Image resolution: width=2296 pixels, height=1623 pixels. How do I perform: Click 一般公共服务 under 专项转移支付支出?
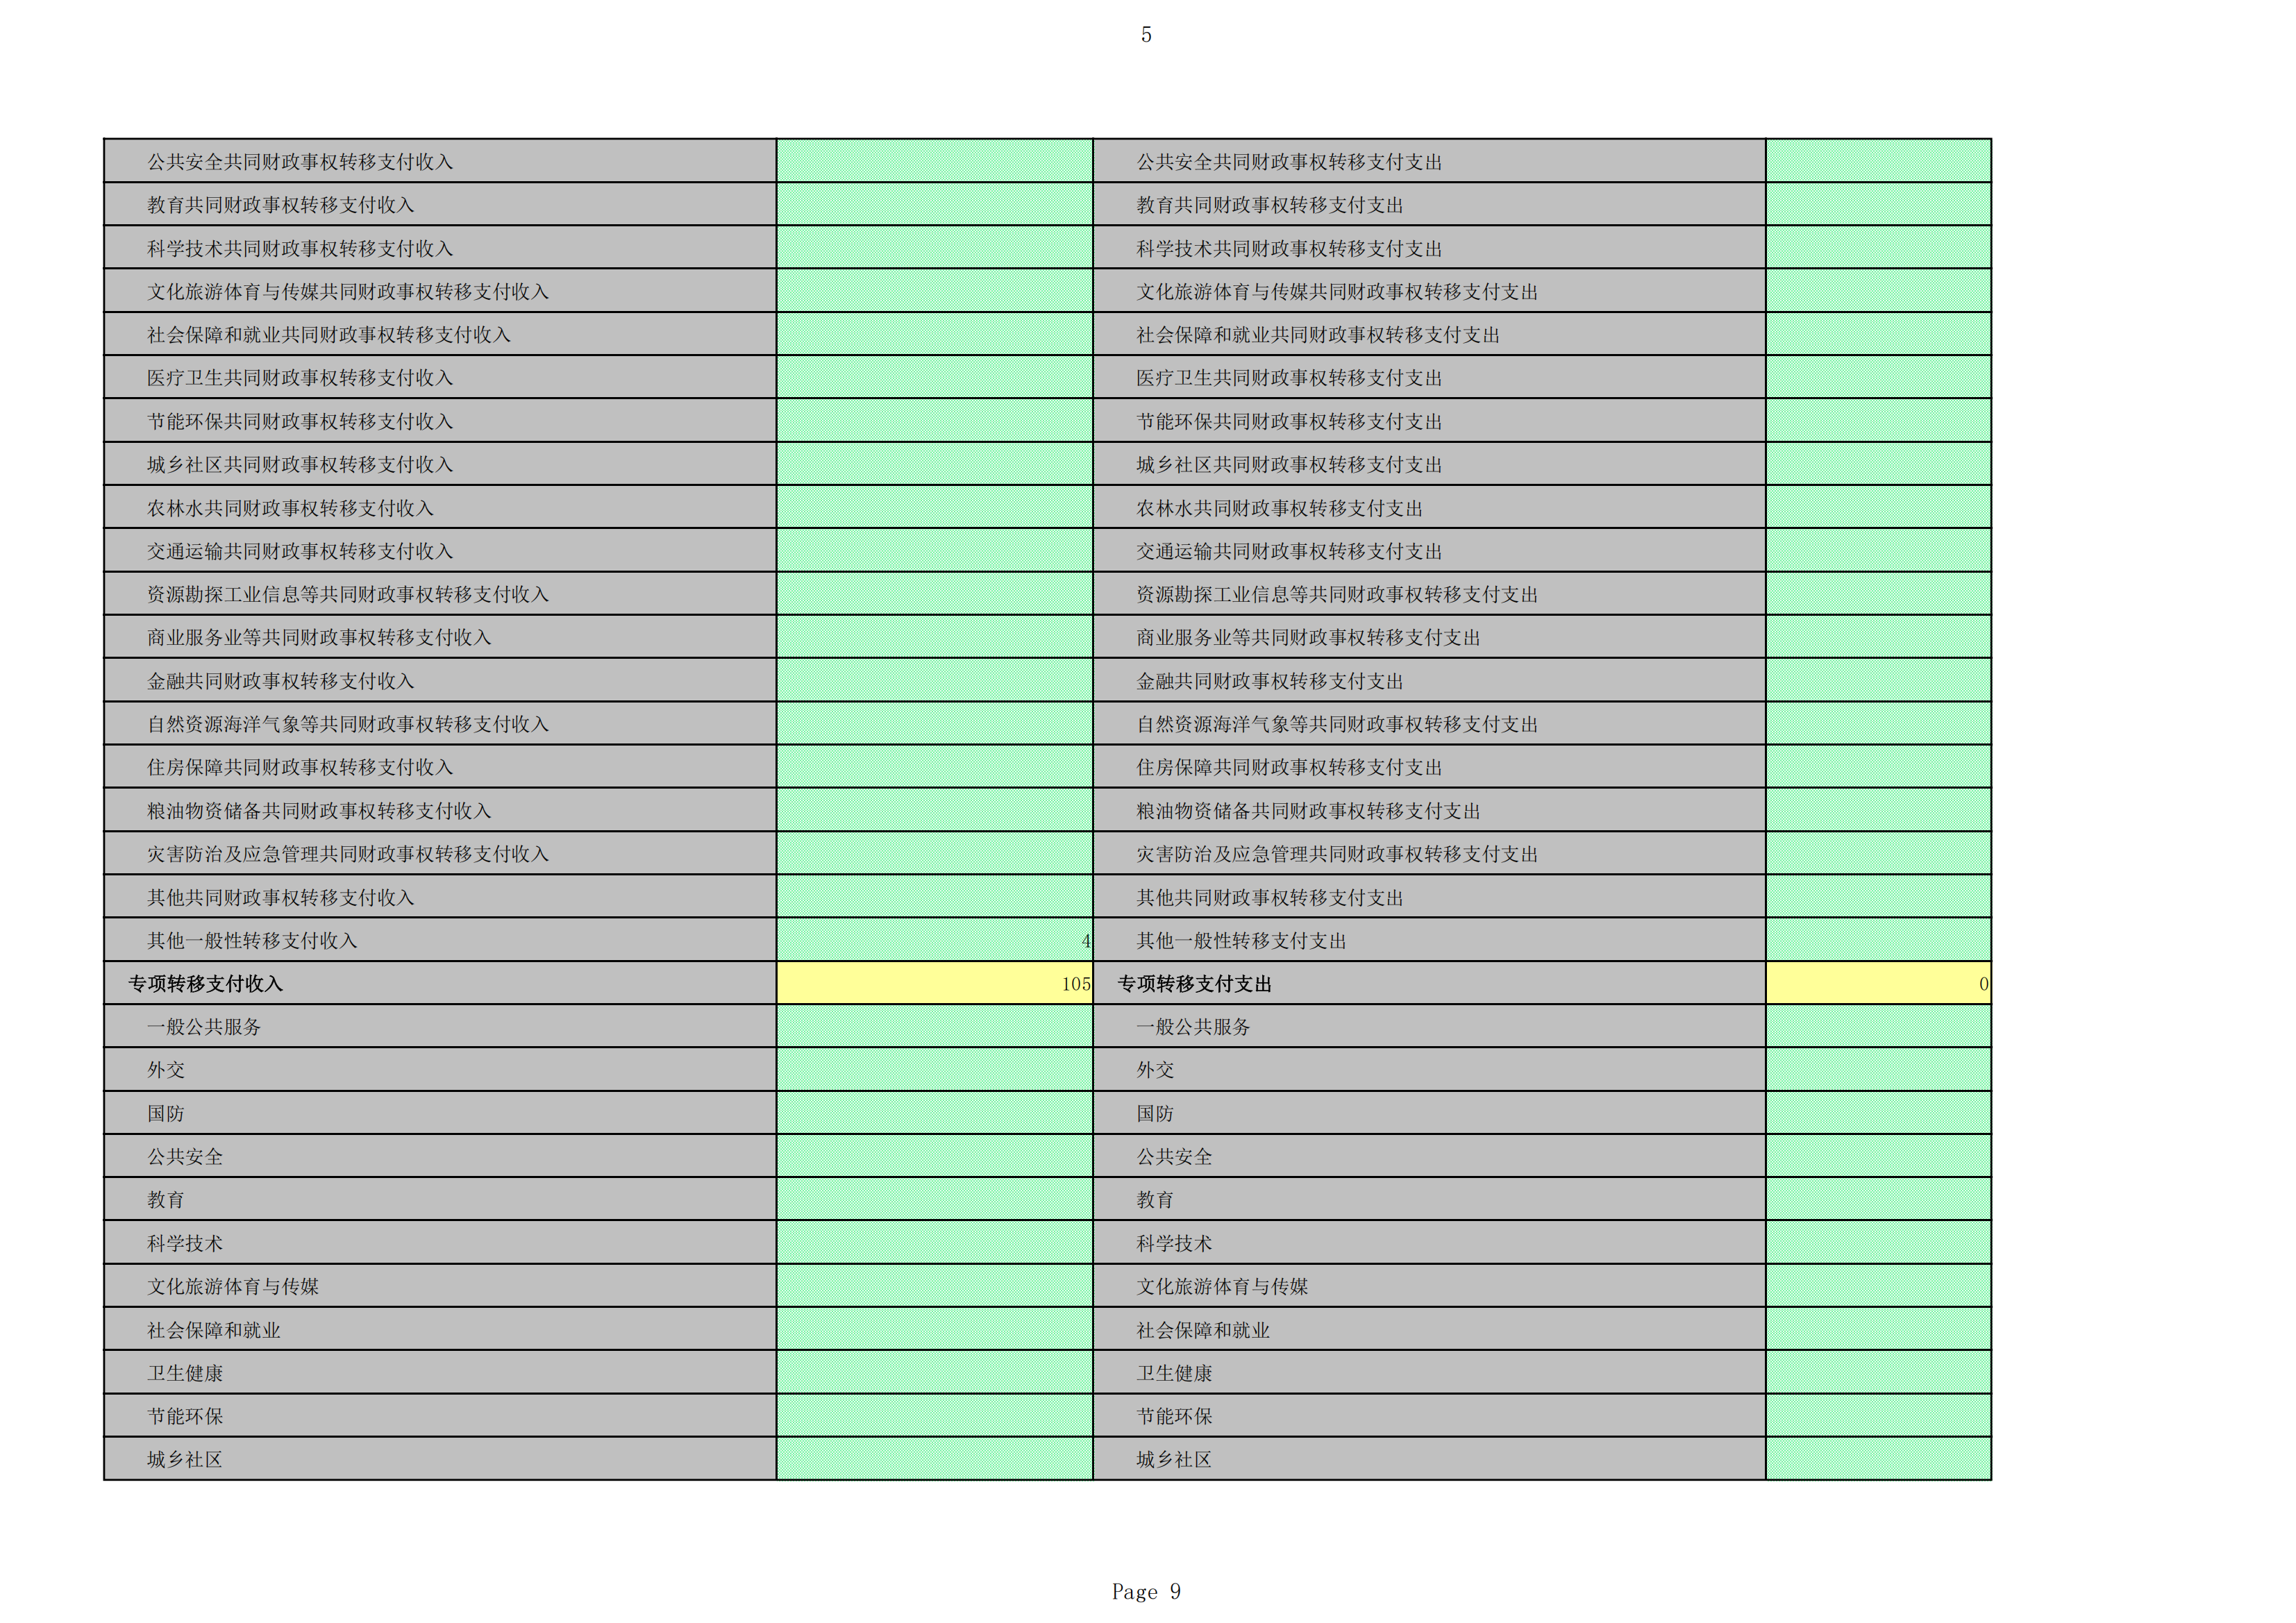(1193, 1028)
